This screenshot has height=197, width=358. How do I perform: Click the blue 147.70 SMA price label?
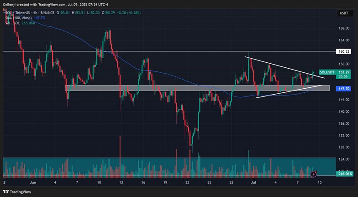(x=343, y=89)
